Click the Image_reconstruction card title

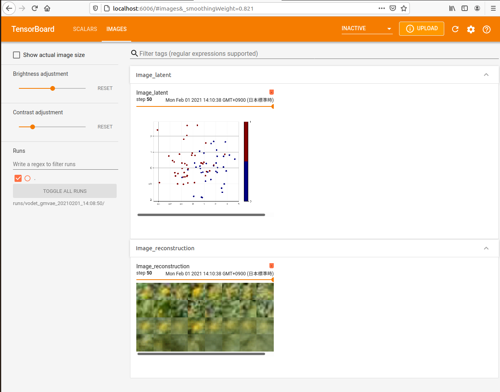pyautogui.click(x=163, y=266)
